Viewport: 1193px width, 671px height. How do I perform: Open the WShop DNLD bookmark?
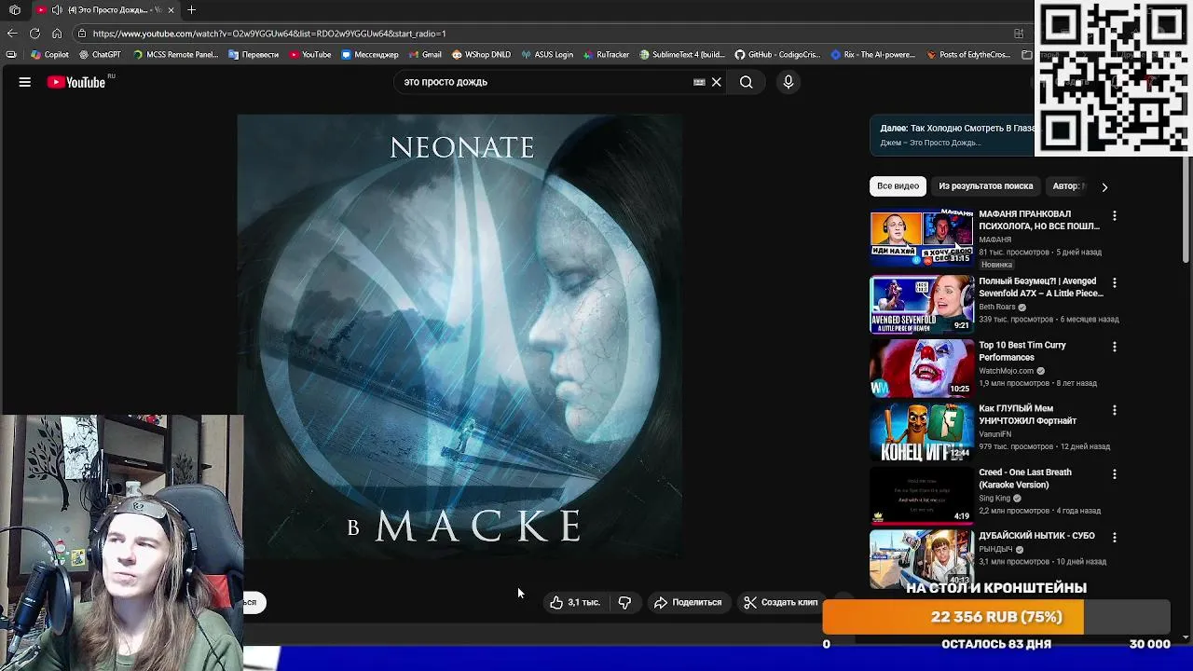tap(482, 55)
